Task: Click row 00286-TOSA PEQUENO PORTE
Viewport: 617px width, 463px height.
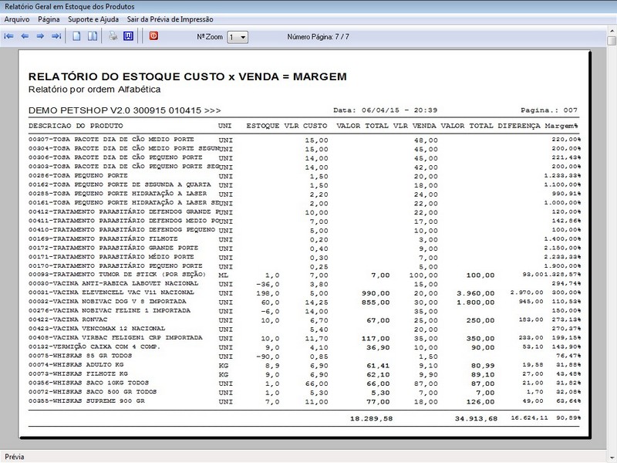Action: pos(305,176)
